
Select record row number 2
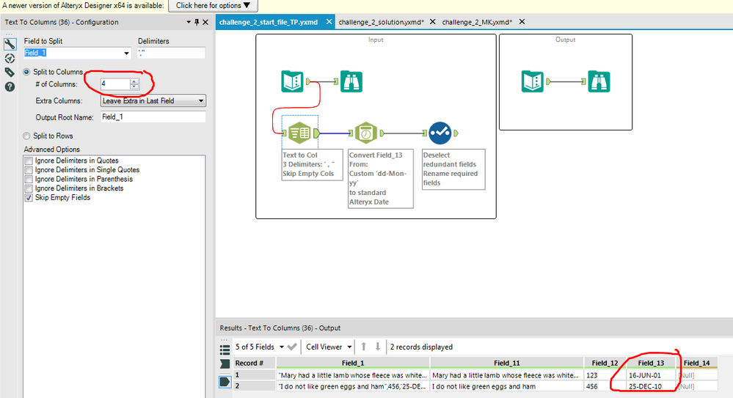[x=255, y=386]
